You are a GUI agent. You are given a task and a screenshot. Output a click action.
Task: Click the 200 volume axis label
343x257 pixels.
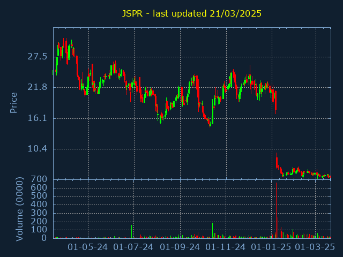click(39, 221)
